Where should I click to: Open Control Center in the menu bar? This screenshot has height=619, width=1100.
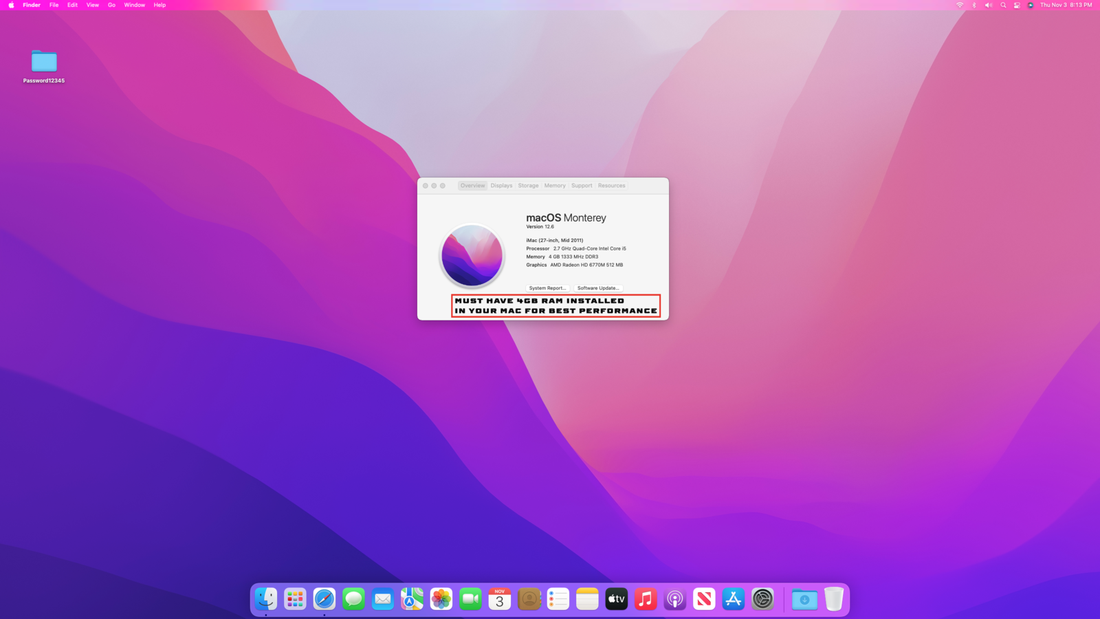pos(1017,5)
